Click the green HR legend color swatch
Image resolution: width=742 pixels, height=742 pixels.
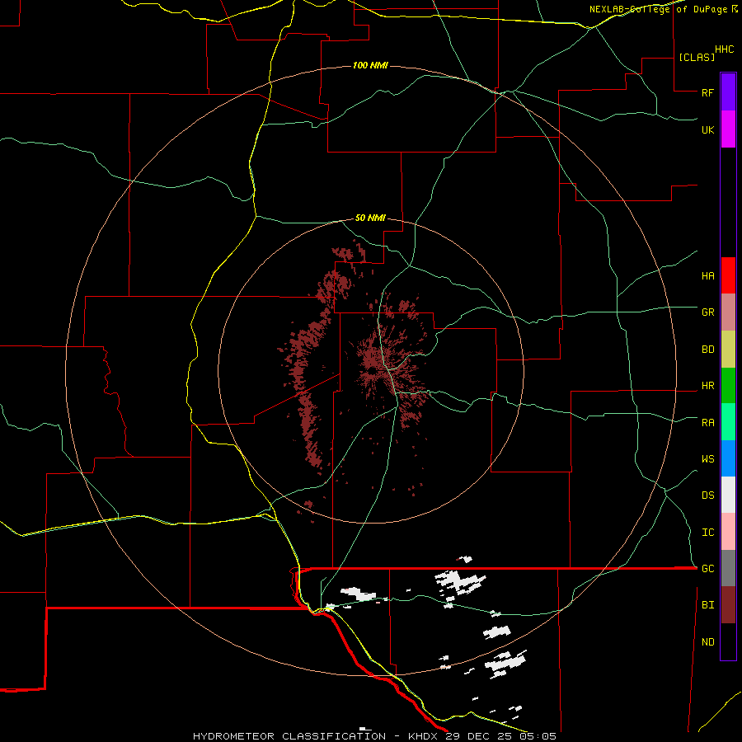click(728, 386)
